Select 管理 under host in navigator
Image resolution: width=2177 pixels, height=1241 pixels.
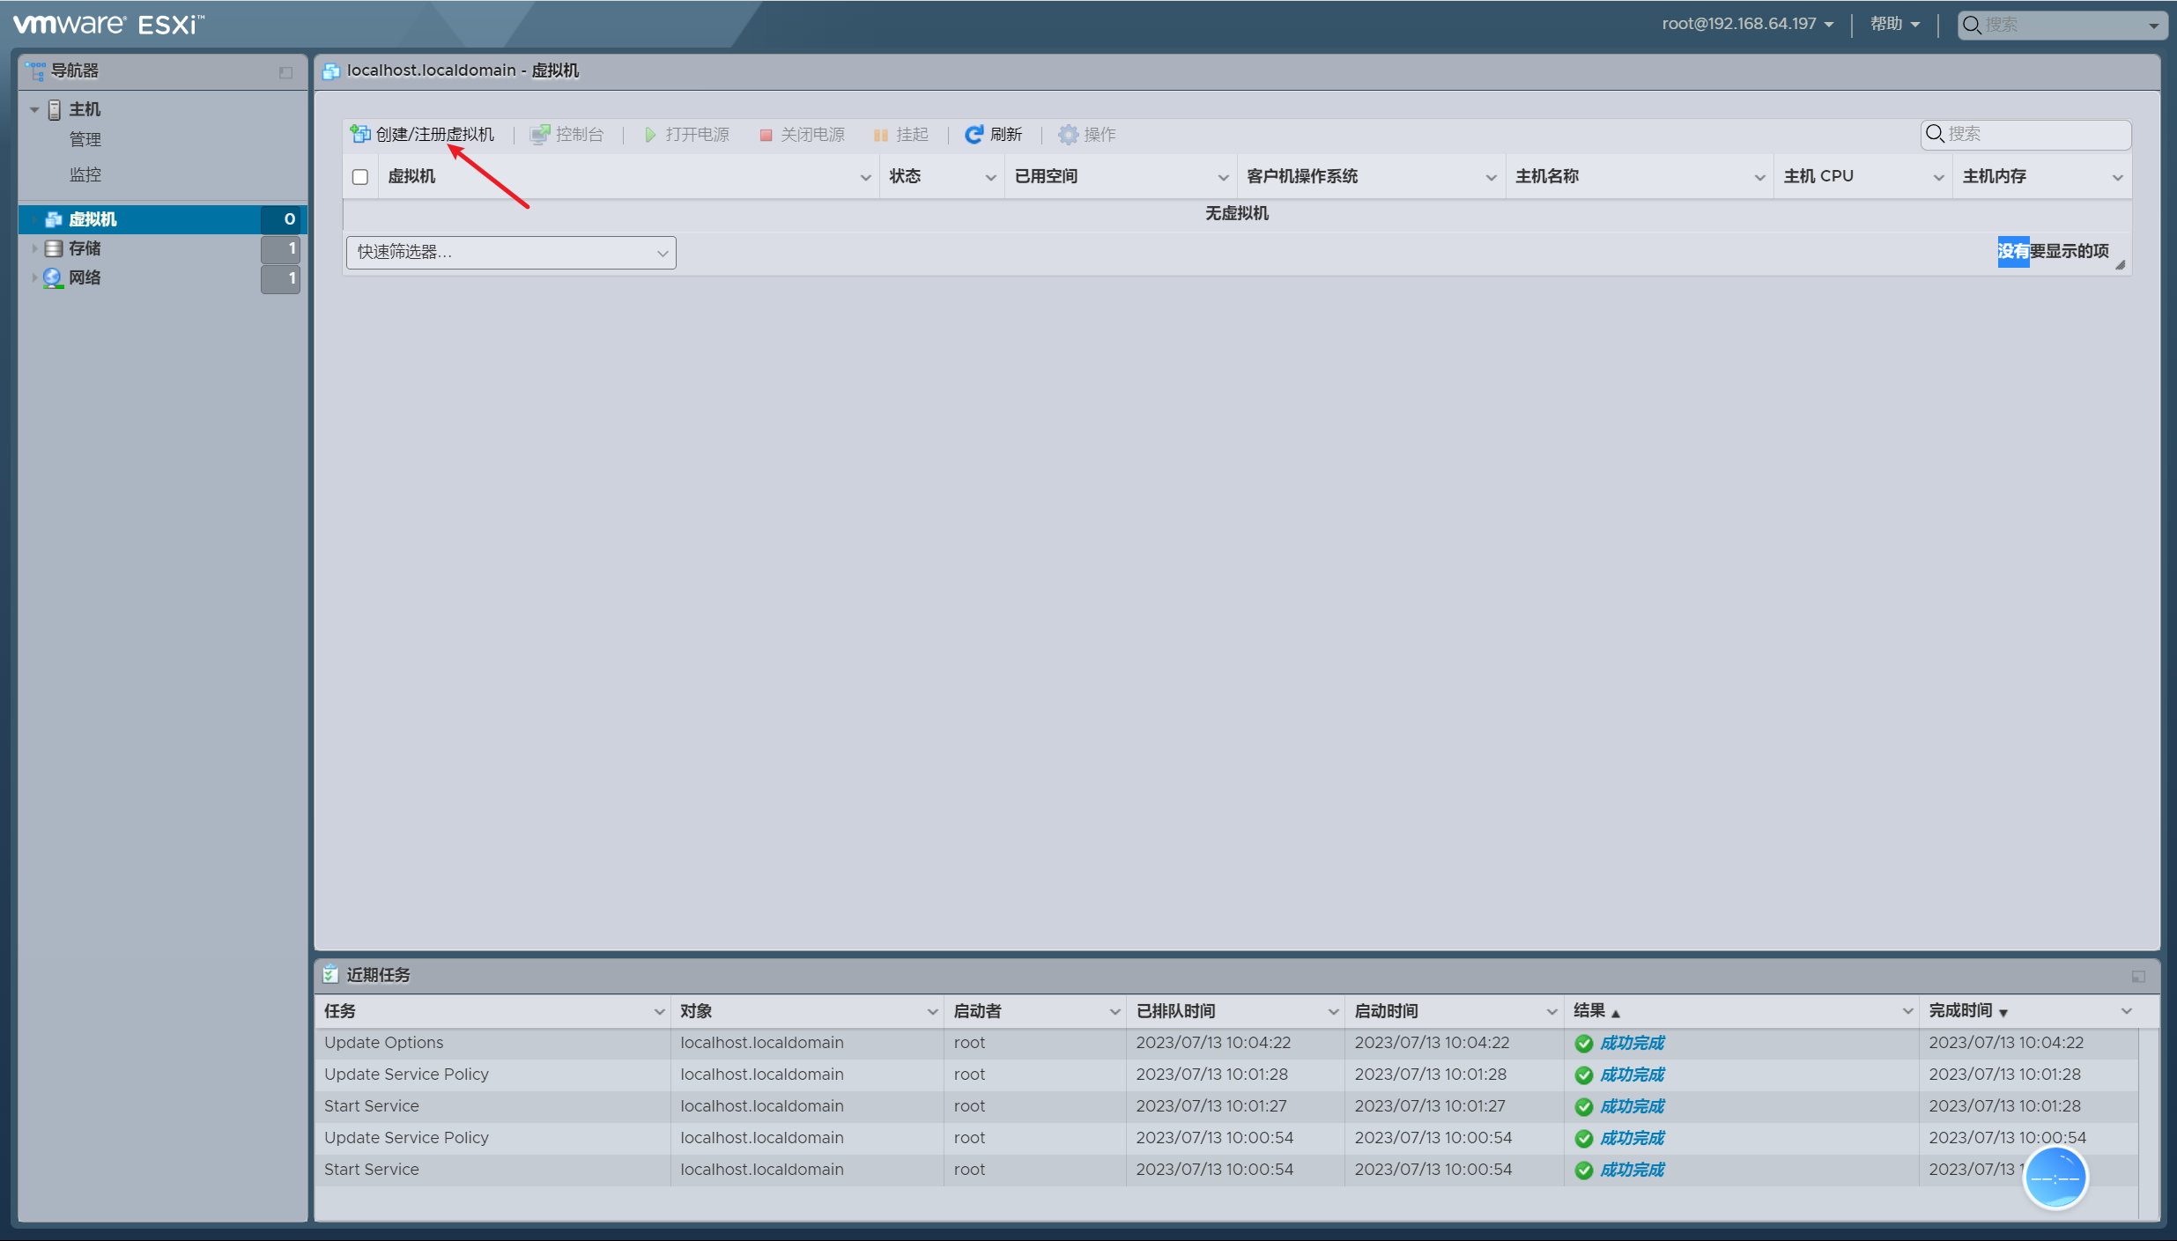click(85, 139)
